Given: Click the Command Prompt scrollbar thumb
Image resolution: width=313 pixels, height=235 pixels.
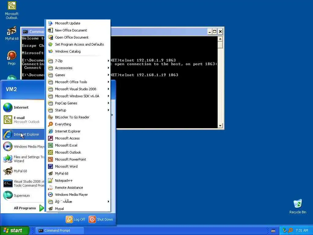Looking at the screenshot, I should pyautogui.click(x=220, y=45).
